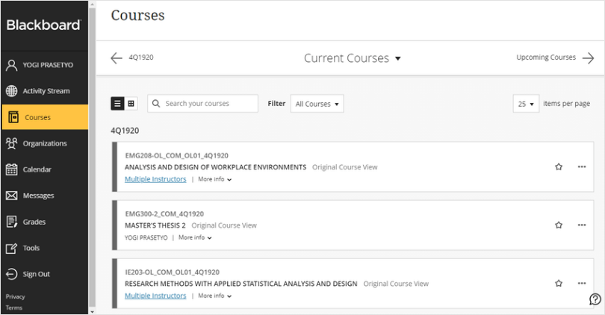Switch to list view
This screenshot has height=315, width=605.
point(118,103)
